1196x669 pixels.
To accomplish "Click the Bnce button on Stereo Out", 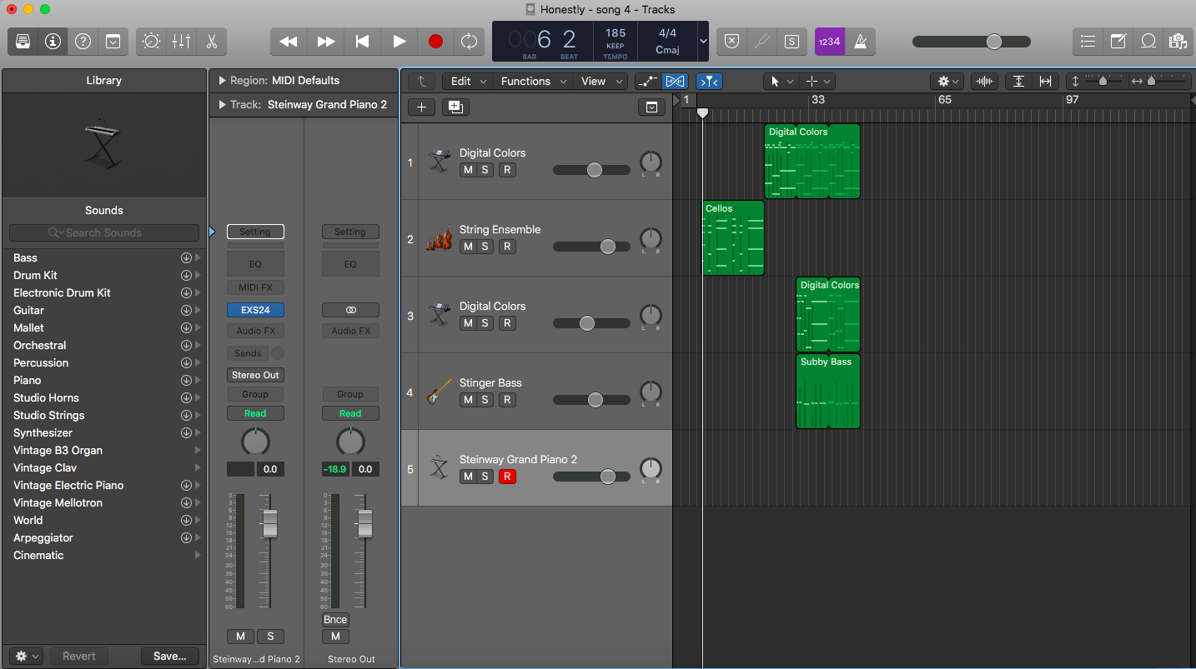I will (x=335, y=620).
